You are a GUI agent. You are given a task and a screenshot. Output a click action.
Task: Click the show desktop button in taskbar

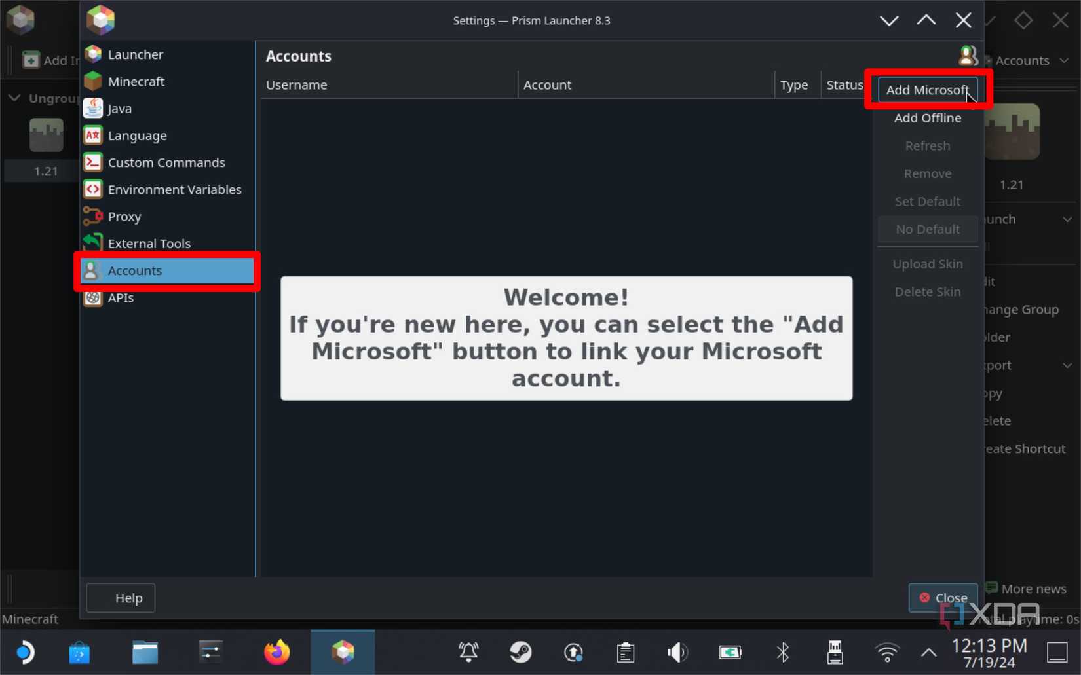[x=1057, y=652]
